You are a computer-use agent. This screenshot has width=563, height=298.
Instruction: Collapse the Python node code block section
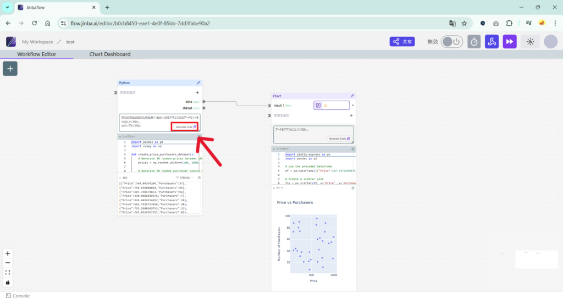pyautogui.click(x=120, y=136)
